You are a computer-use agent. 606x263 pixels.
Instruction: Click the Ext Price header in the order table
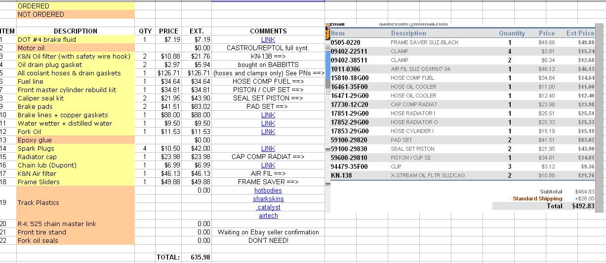[580, 33]
